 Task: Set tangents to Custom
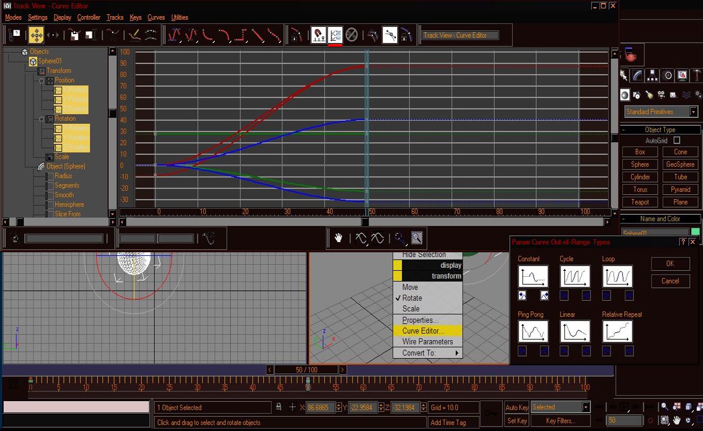coord(191,35)
